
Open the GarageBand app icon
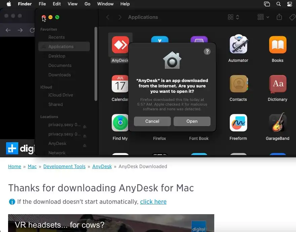point(278,122)
